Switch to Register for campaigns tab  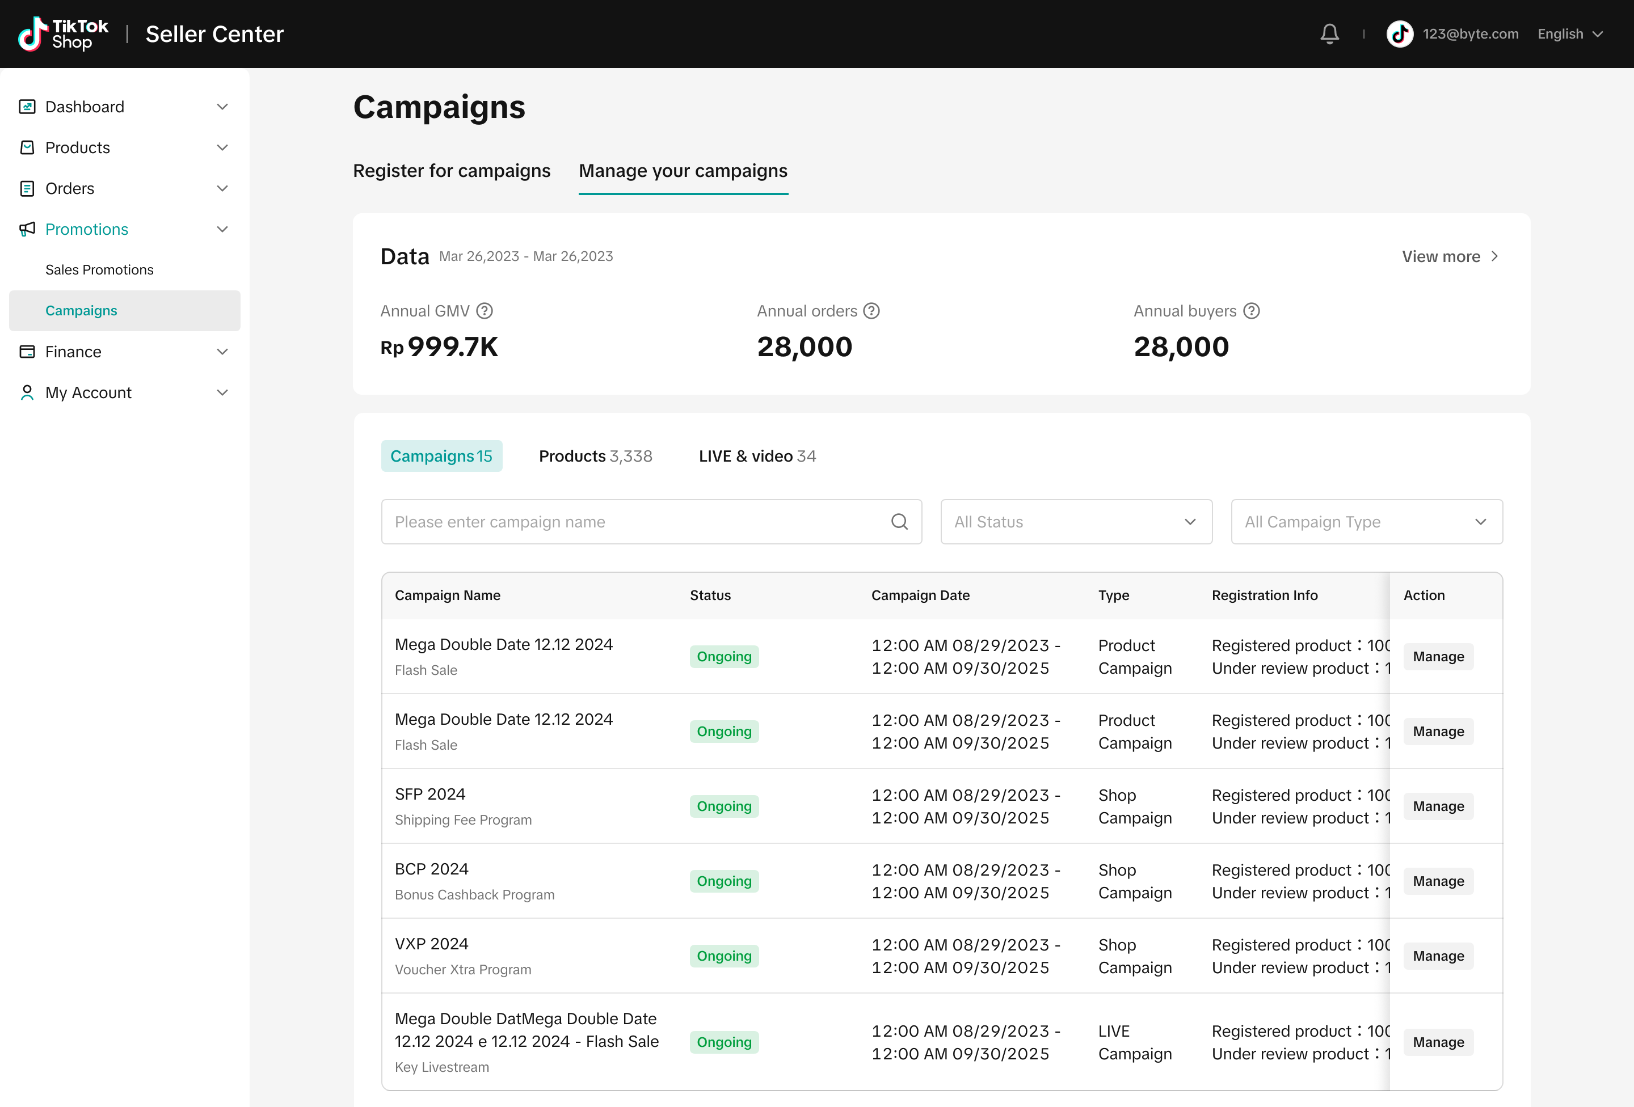[452, 171]
